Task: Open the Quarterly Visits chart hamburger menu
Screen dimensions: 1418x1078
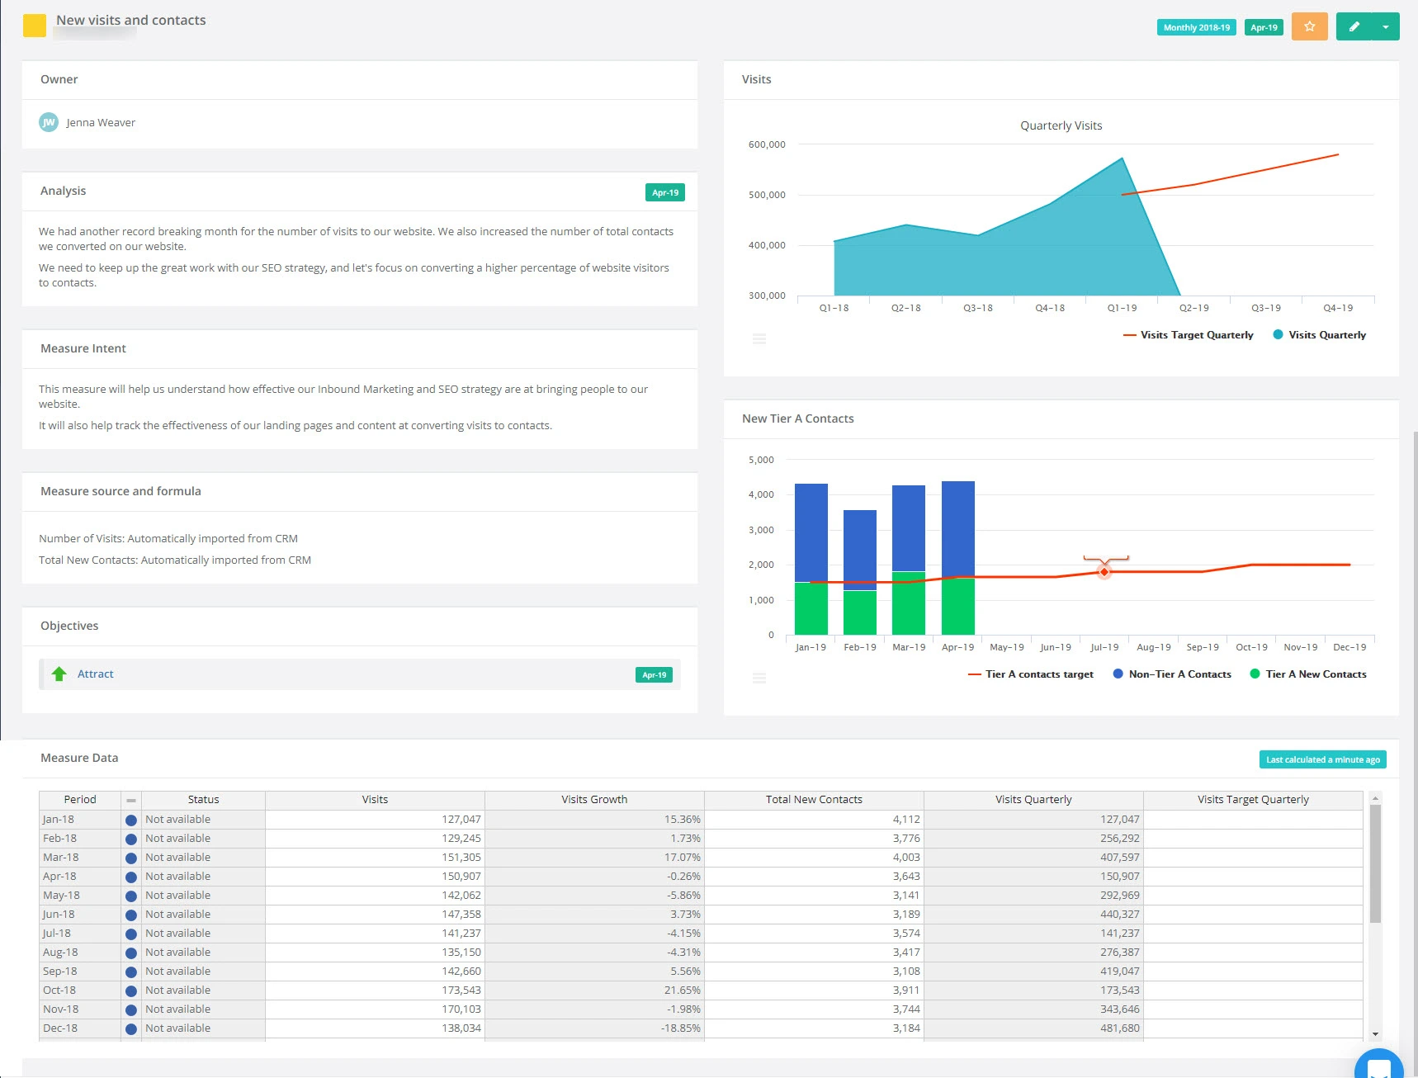Action: [759, 338]
